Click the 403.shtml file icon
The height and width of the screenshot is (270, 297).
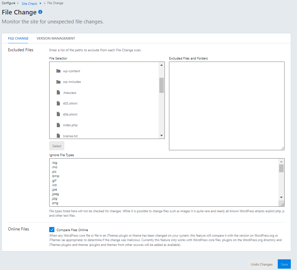tap(59, 103)
